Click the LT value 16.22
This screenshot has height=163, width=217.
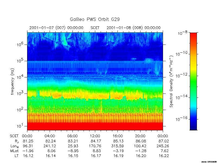point(164,156)
